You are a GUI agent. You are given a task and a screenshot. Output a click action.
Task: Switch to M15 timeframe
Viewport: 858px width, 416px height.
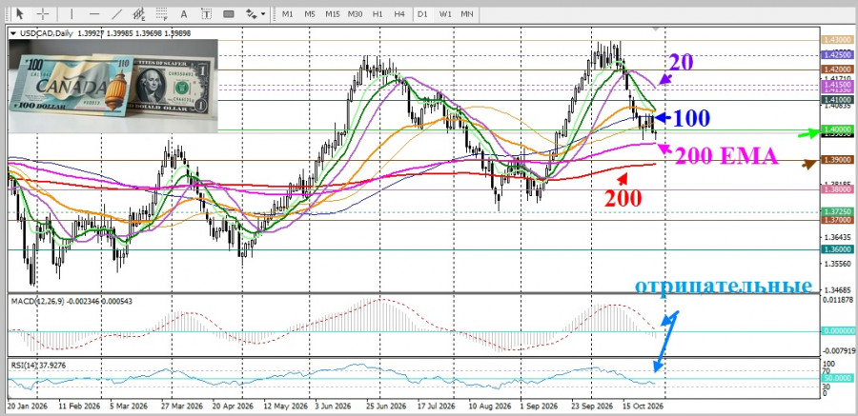pyautogui.click(x=332, y=14)
